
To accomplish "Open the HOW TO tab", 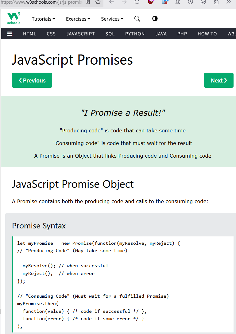I will (x=207, y=34).
